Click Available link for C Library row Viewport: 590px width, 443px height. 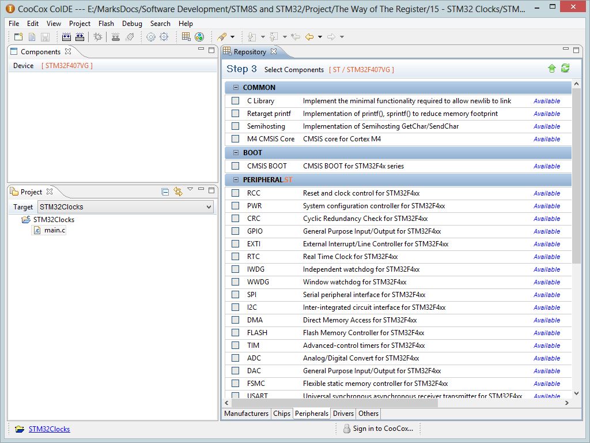547,101
